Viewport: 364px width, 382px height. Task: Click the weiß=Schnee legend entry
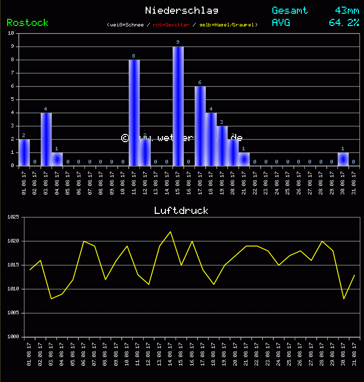point(127,25)
